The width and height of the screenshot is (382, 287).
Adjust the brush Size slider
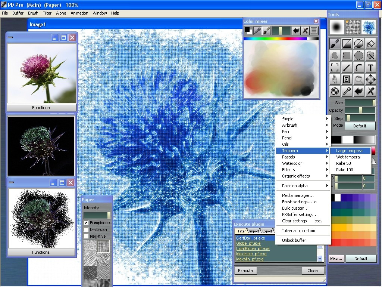click(x=360, y=103)
